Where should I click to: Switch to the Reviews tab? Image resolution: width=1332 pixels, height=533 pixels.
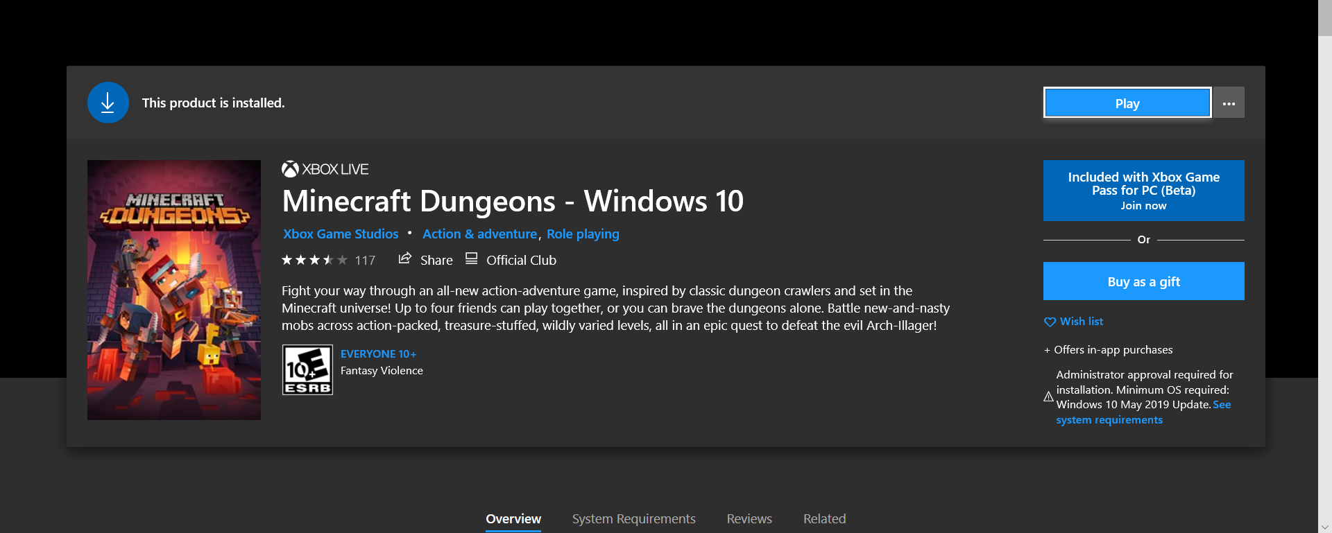pyautogui.click(x=749, y=519)
